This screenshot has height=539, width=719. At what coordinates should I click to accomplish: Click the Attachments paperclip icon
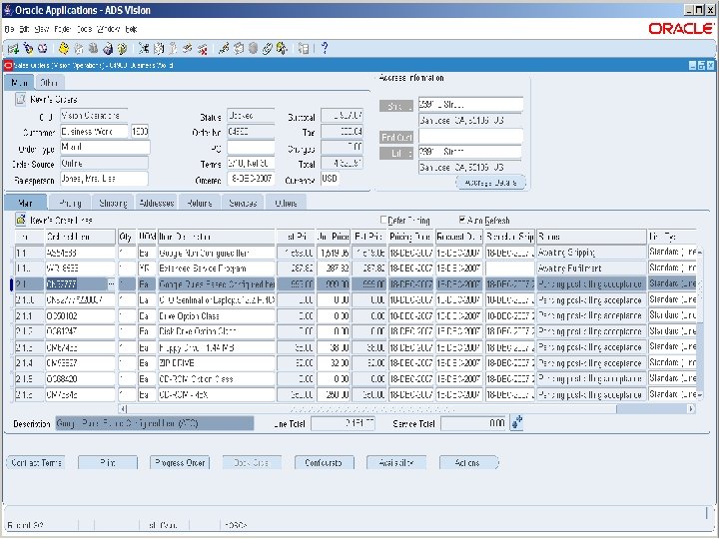(268, 48)
